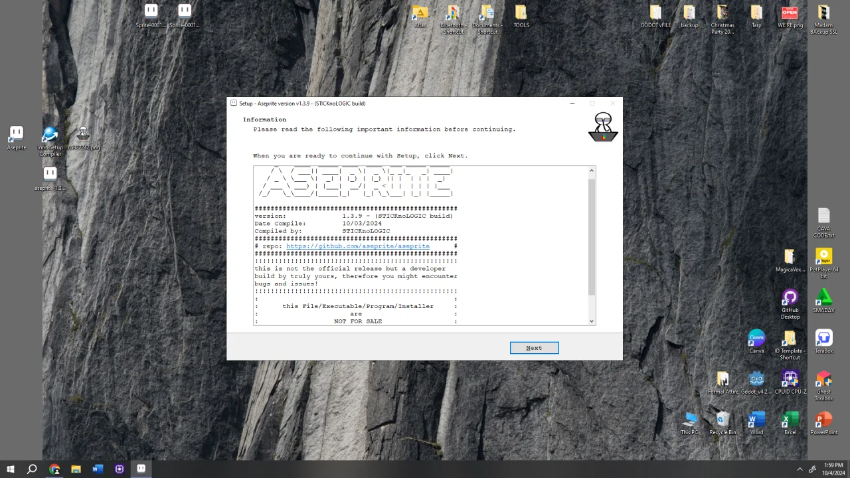The height and width of the screenshot is (478, 850).
Task: Click the wizard mascot image in Setup
Action: click(x=603, y=127)
